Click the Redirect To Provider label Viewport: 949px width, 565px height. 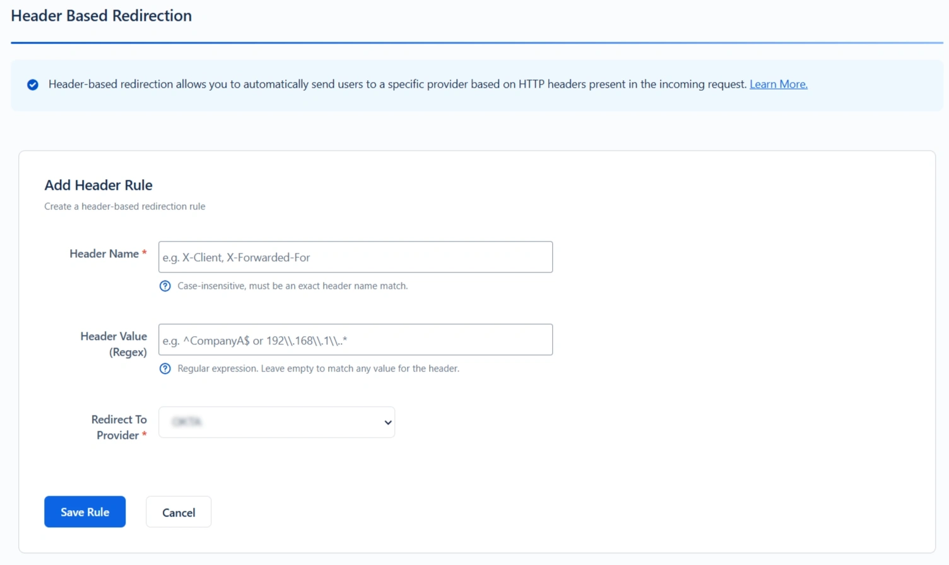click(119, 427)
